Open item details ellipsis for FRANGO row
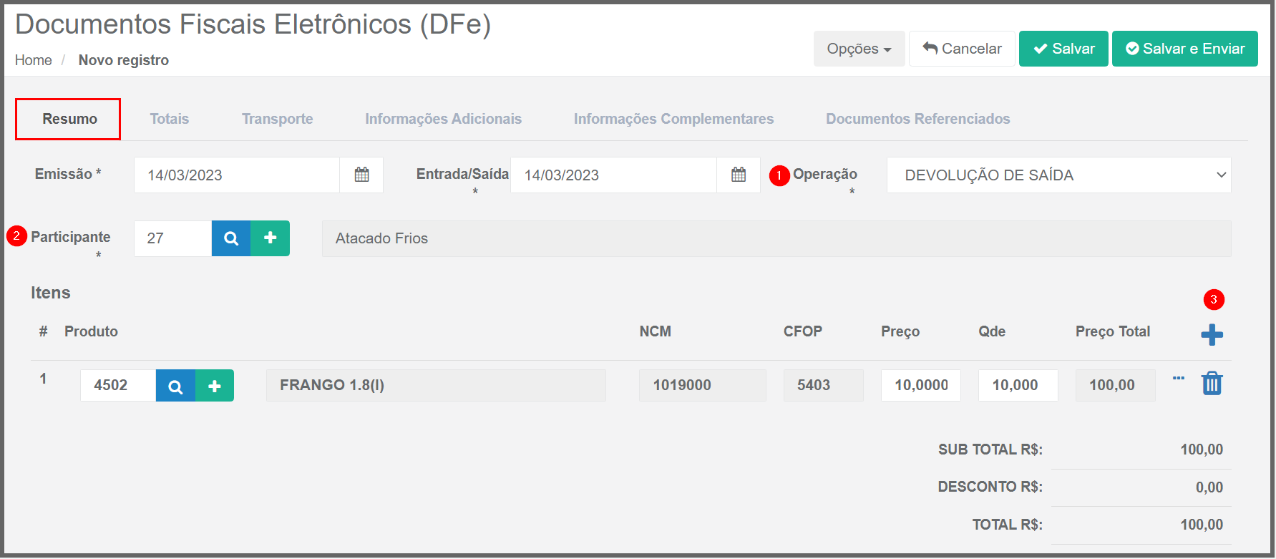The height and width of the screenshot is (559, 1276). click(1178, 378)
